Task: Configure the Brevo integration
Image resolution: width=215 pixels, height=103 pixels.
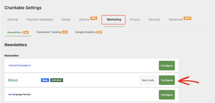Action: coord(167,80)
